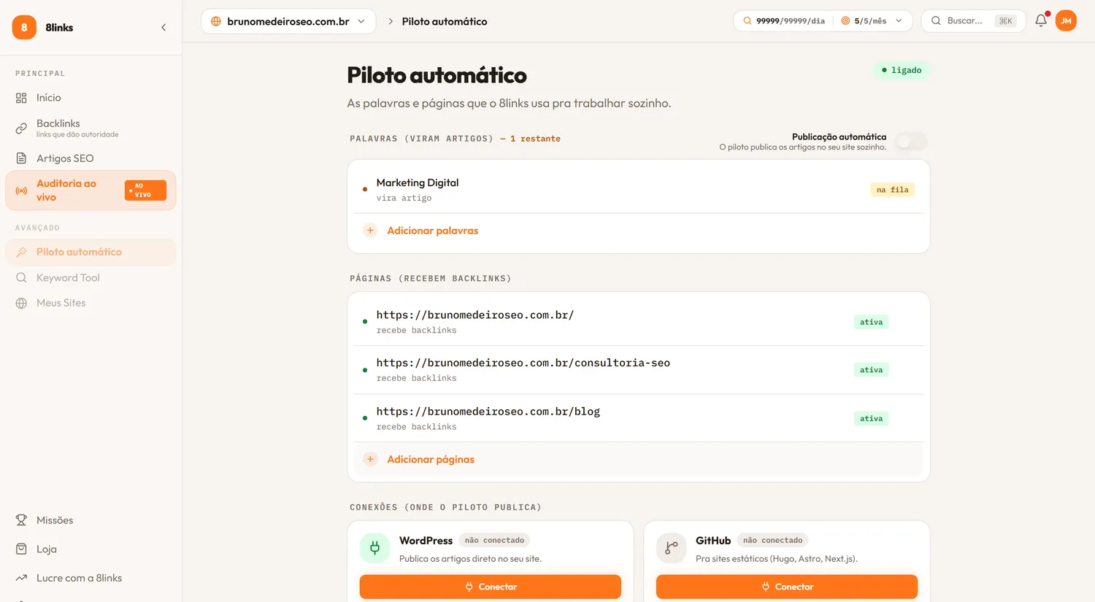Click the https://brunomedeiroseo.com.br/consultoria-seo row
Screen dimensions: 1095x602
point(639,370)
